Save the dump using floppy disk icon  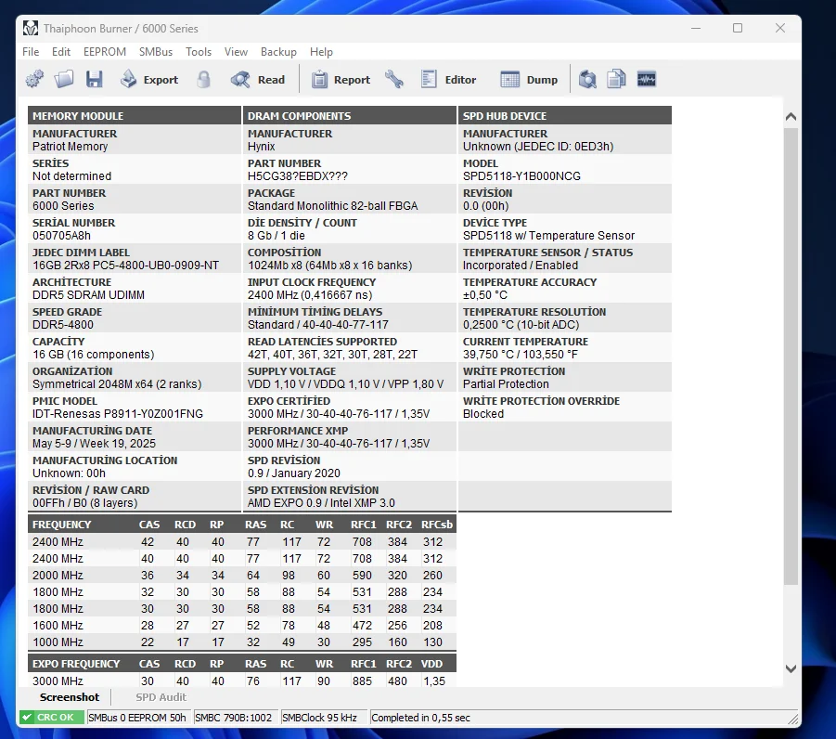94,80
